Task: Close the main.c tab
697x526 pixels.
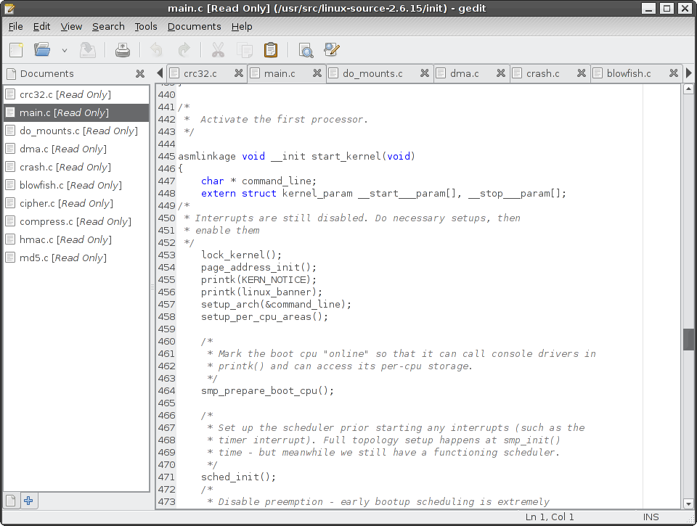Action: tap(317, 73)
